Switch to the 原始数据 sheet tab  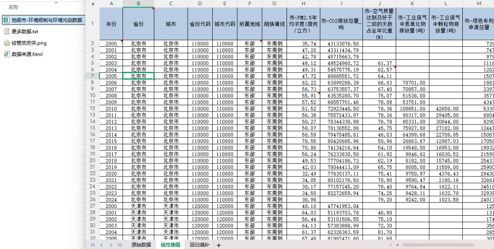tap(141, 245)
